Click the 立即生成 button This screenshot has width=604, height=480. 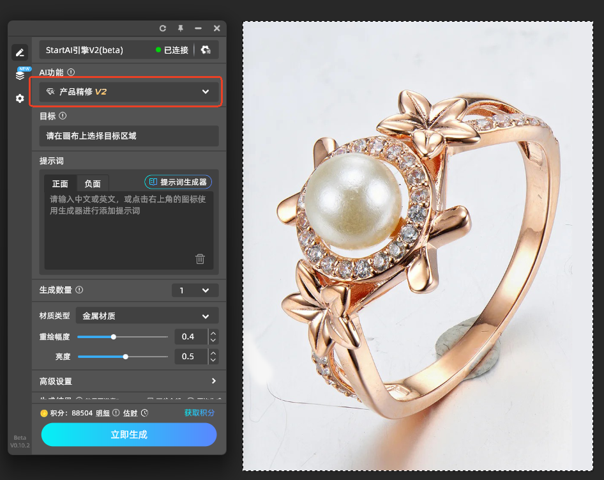pyautogui.click(x=129, y=435)
